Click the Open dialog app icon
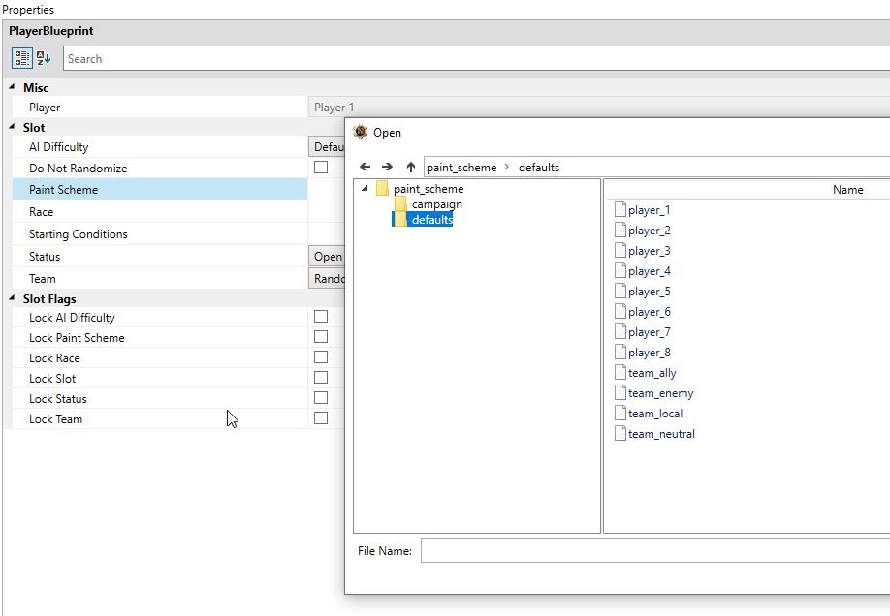890x616 pixels. (361, 132)
